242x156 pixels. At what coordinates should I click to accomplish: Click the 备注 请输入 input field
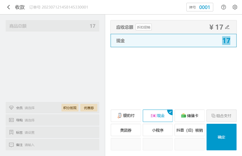29,145
